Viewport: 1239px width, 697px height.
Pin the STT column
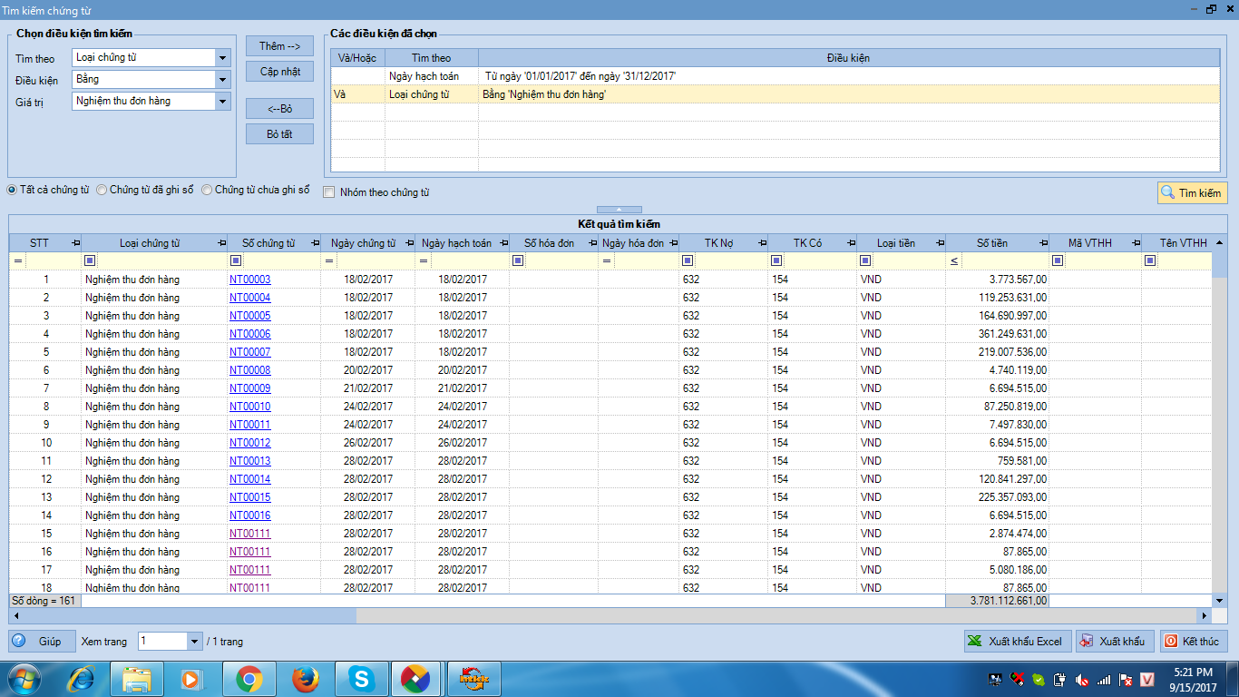pos(75,243)
